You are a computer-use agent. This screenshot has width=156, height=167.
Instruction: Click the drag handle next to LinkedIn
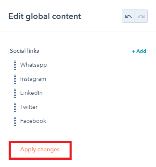point(15,93)
